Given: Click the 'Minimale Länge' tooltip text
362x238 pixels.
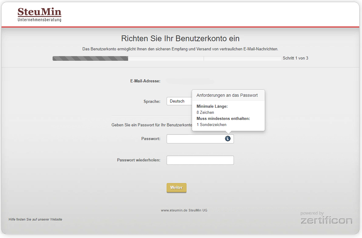Looking at the screenshot, I should [212, 106].
